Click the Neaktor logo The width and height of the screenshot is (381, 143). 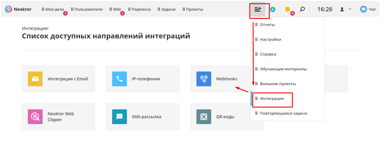click(18, 9)
